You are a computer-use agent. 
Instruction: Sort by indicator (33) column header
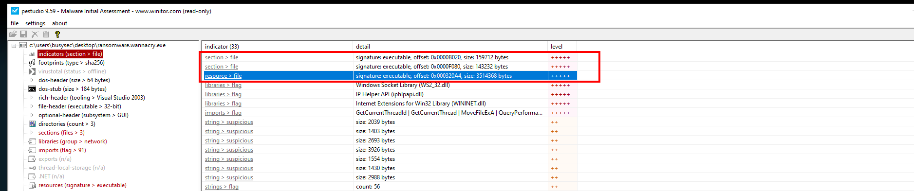click(x=277, y=47)
